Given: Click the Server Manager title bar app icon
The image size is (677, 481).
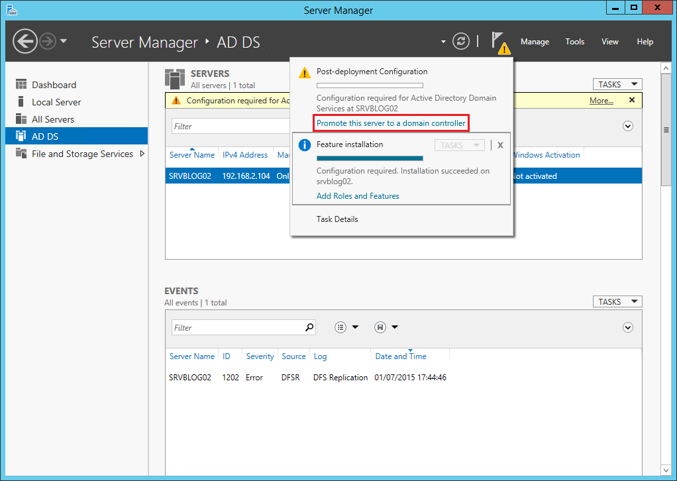Looking at the screenshot, I should tap(12, 9).
